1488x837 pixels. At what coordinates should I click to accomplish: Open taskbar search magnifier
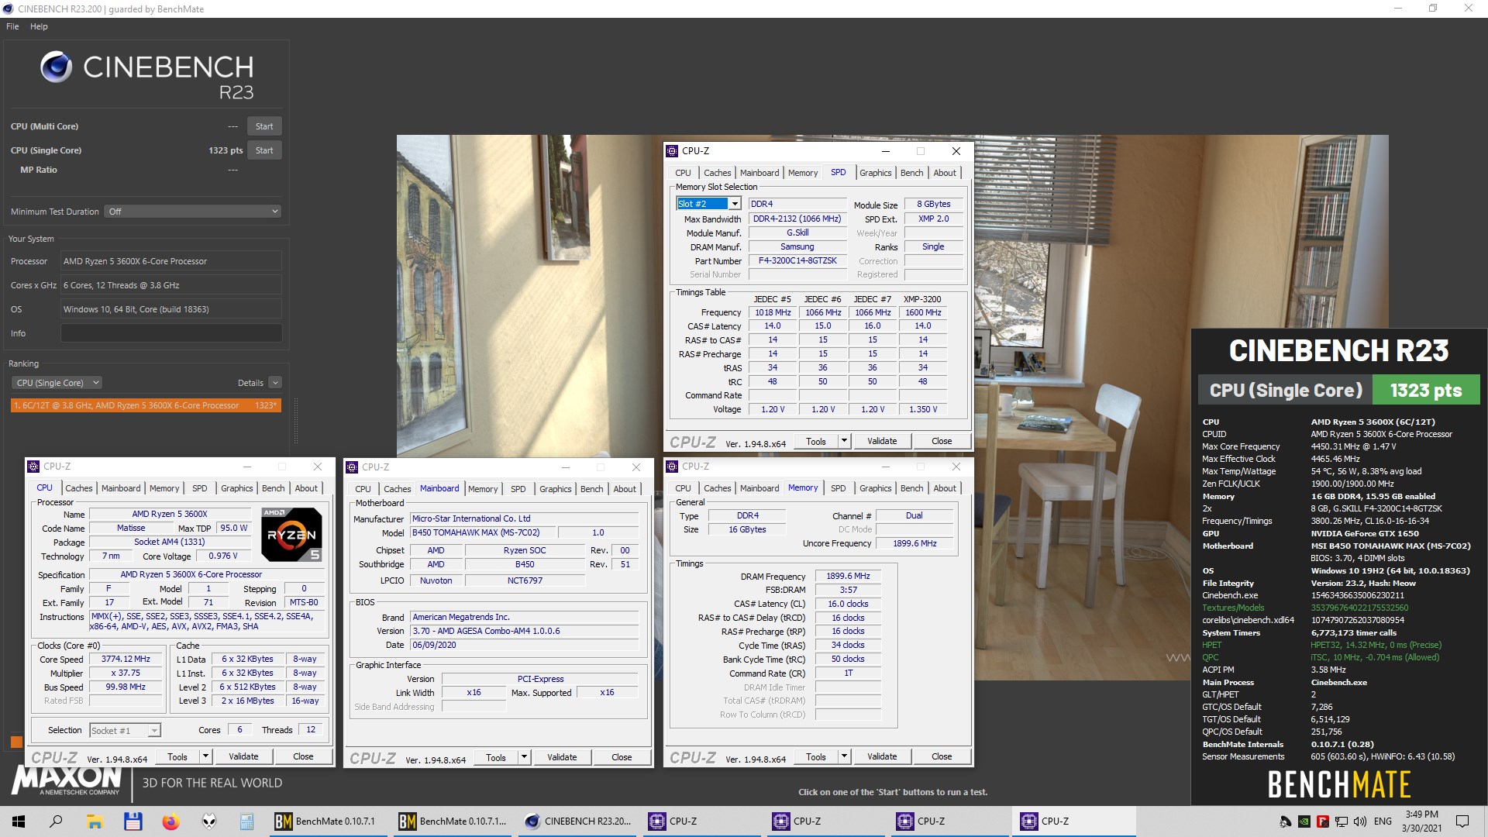click(x=56, y=821)
